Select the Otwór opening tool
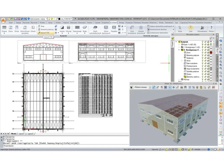The width and height of the screenshot is (224, 168). click(x=33, y=29)
